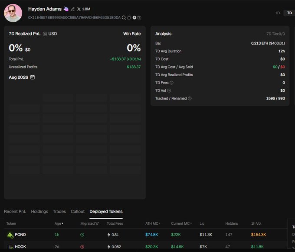The width and height of the screenshot is (295, 252).
Task: Click the Holders column header
Action: pos(232,223)
